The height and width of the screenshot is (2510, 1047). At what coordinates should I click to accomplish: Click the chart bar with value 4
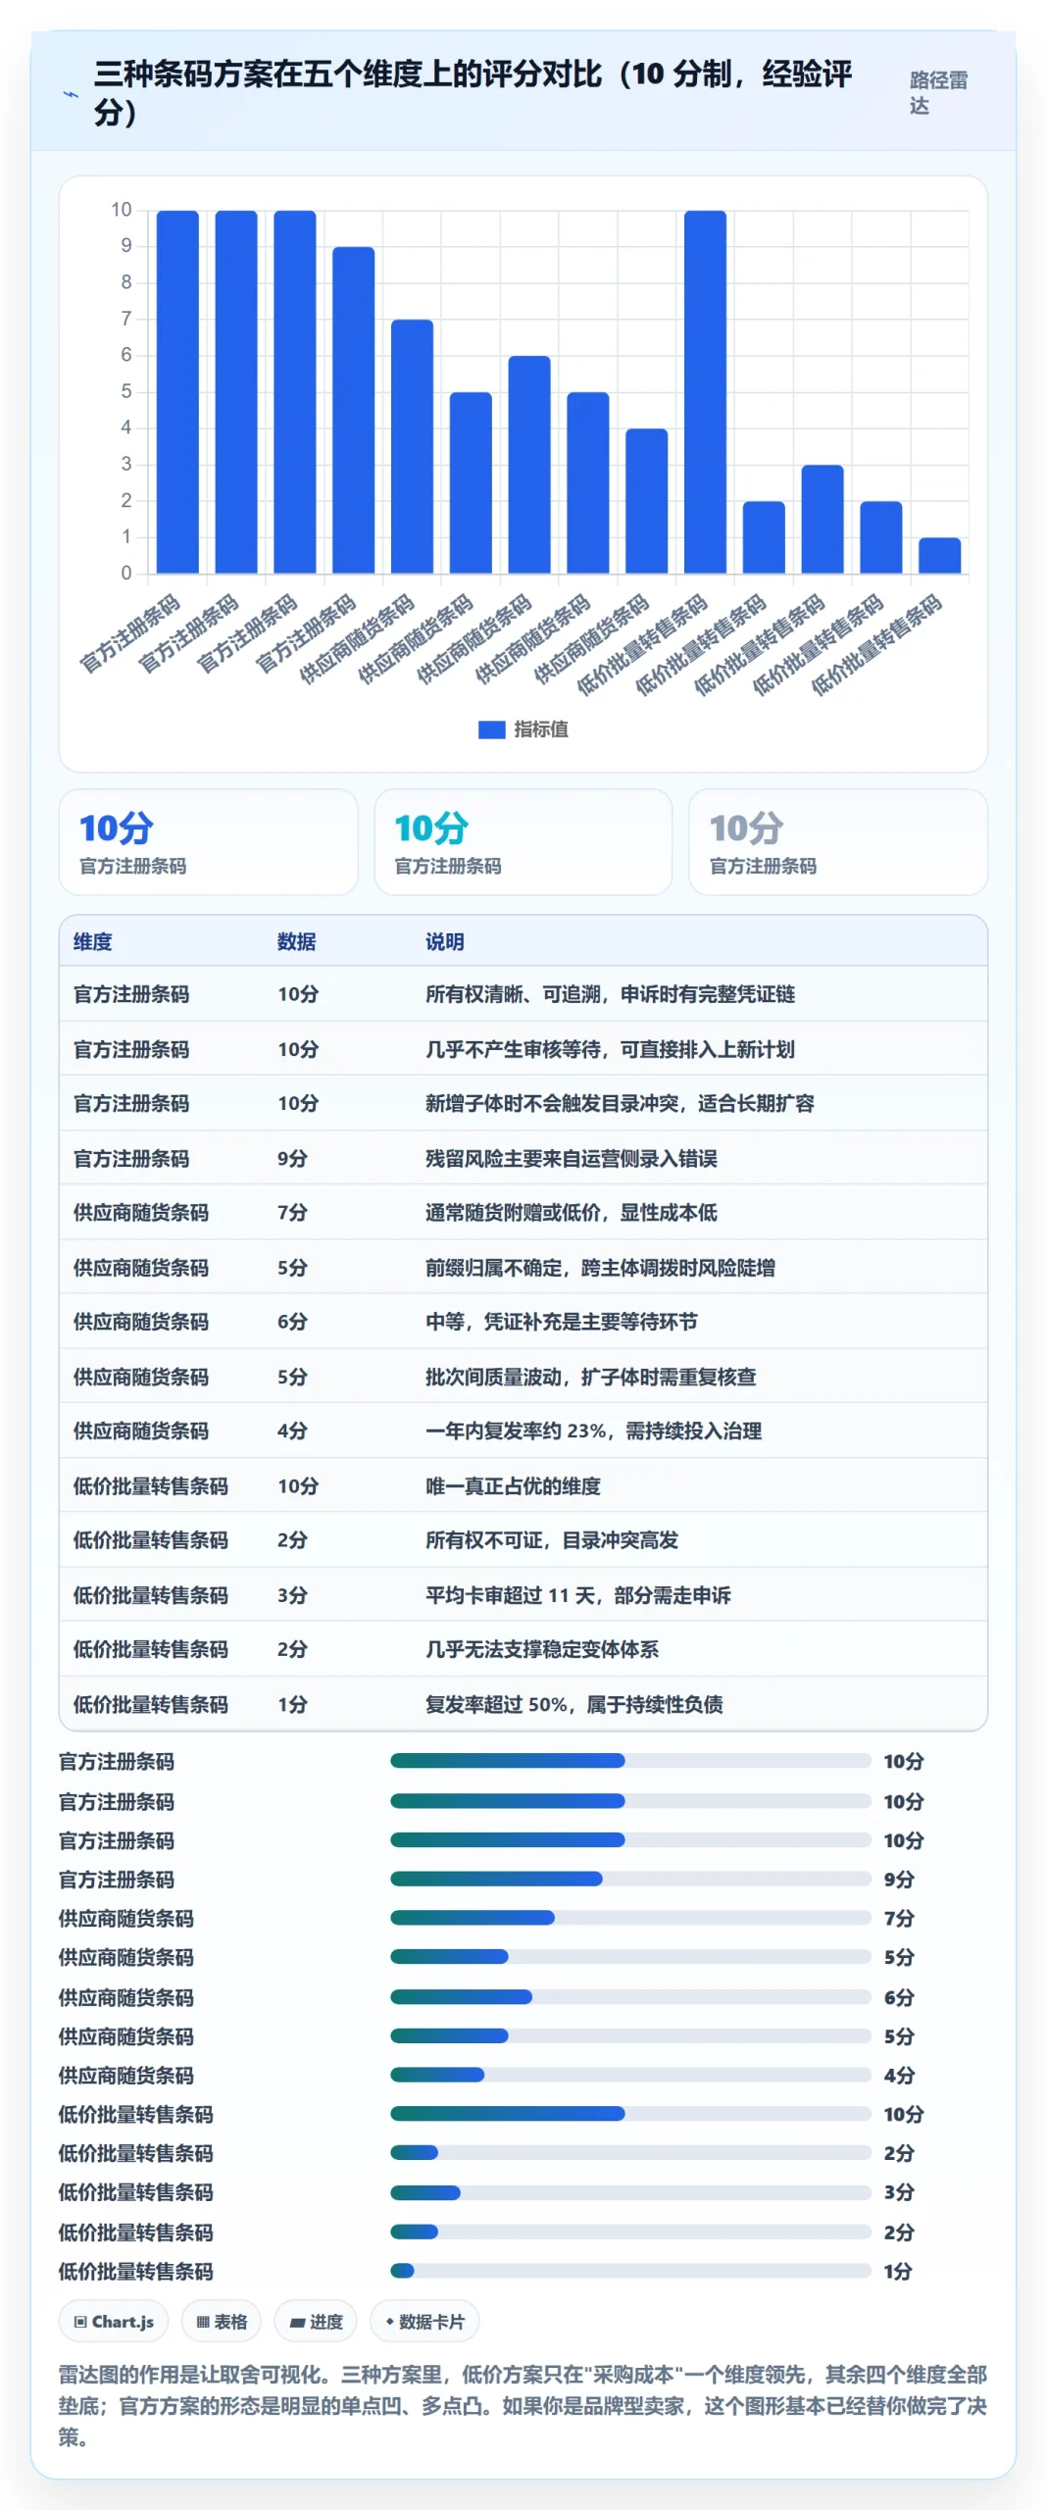click(646, 501)
